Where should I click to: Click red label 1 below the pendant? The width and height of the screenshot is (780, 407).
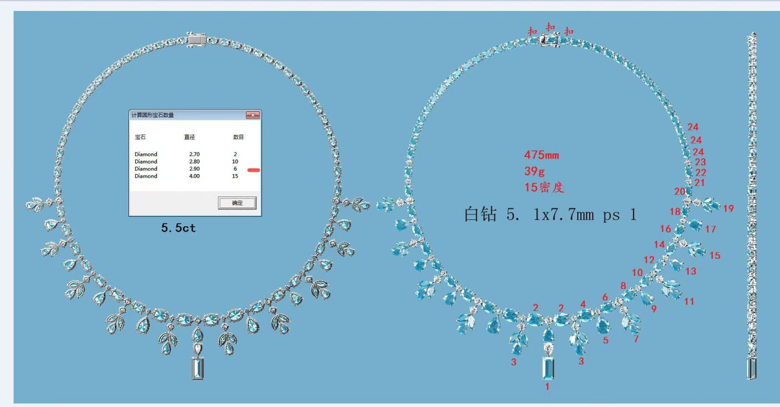pyautogui.click(x=547, y=386)
